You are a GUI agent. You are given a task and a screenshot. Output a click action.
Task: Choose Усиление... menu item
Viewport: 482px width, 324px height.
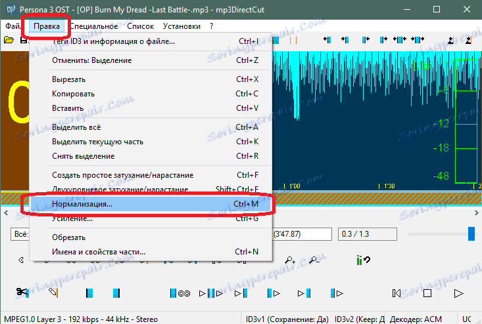(x=151, y=218)
